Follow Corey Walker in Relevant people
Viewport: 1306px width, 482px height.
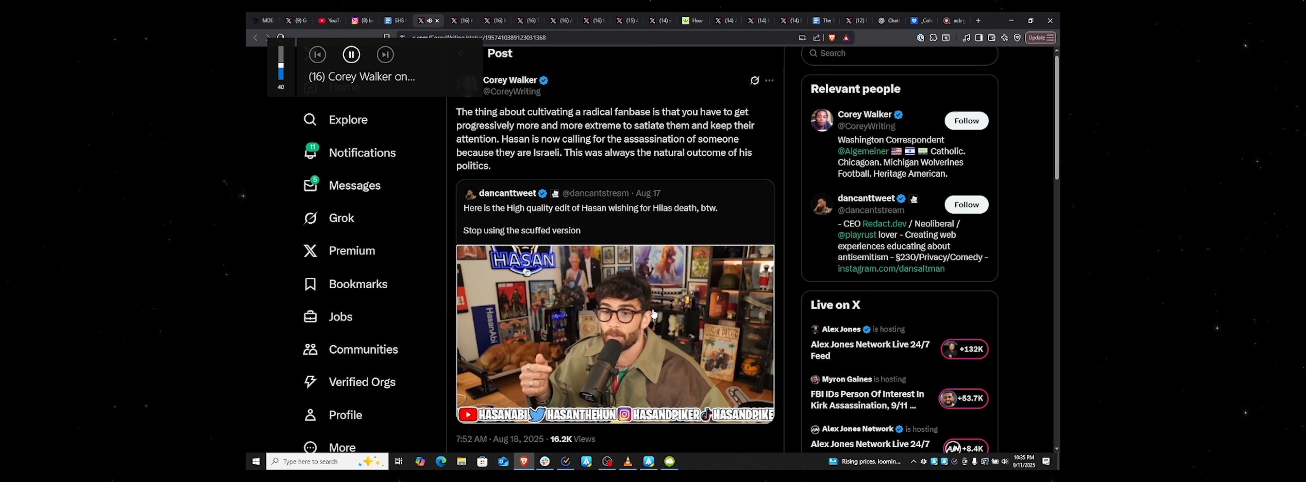point(966,121)
